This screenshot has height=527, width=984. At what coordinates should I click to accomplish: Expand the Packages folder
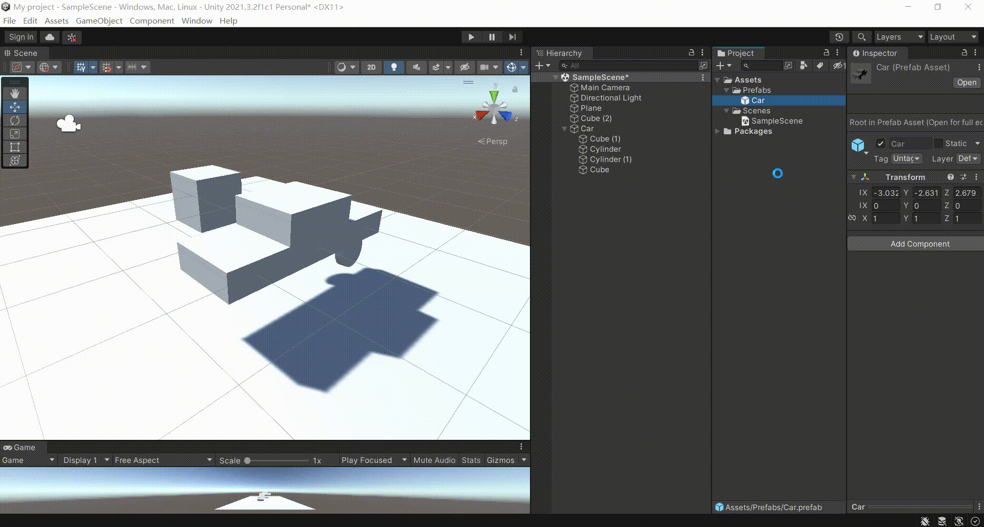point(718,131)
